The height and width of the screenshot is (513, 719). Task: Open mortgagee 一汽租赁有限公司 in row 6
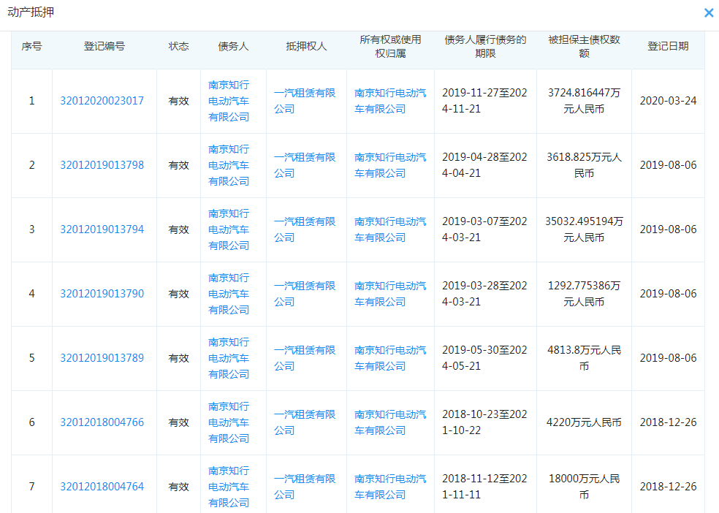[305, 422]
